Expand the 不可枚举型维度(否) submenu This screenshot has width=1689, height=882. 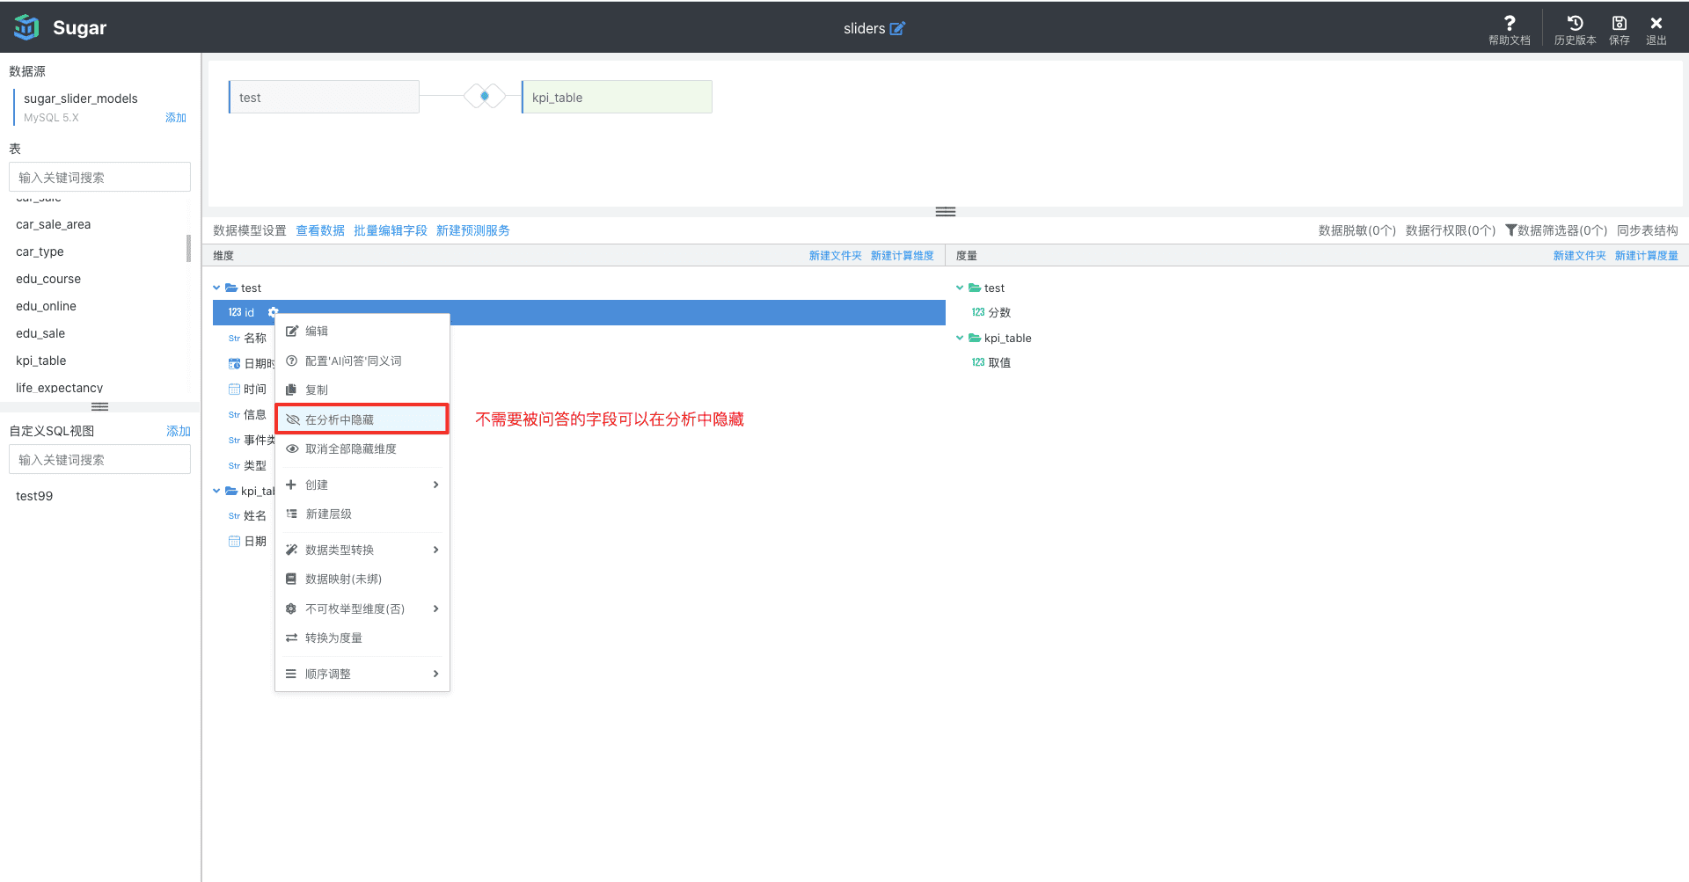coord(362,609)
